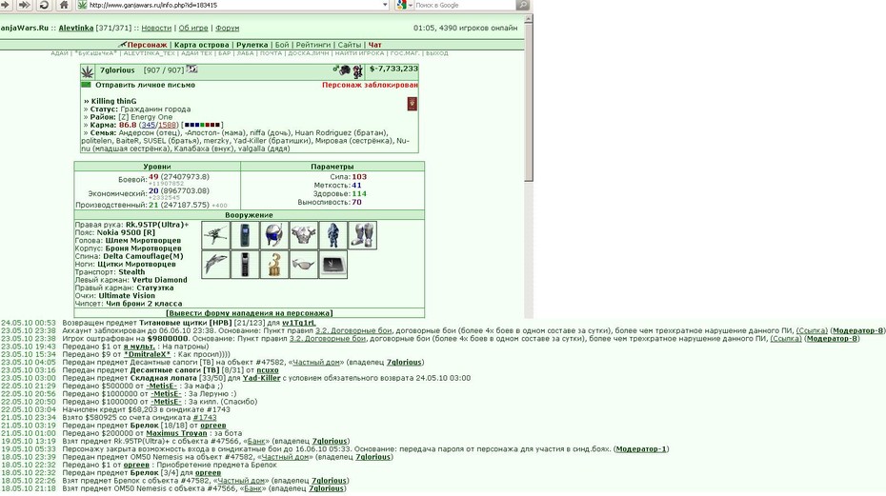This screenshot has height=496, width=886.
Task: Click the Rk.95TP machine gun image
Action: point(216,235)
